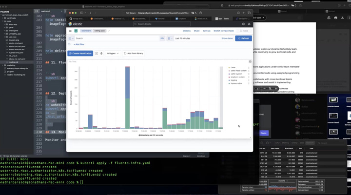Click Safari new tab plus icon
Image resolution: width=351 pixels, height=195 pixels.
click(244, 13)
